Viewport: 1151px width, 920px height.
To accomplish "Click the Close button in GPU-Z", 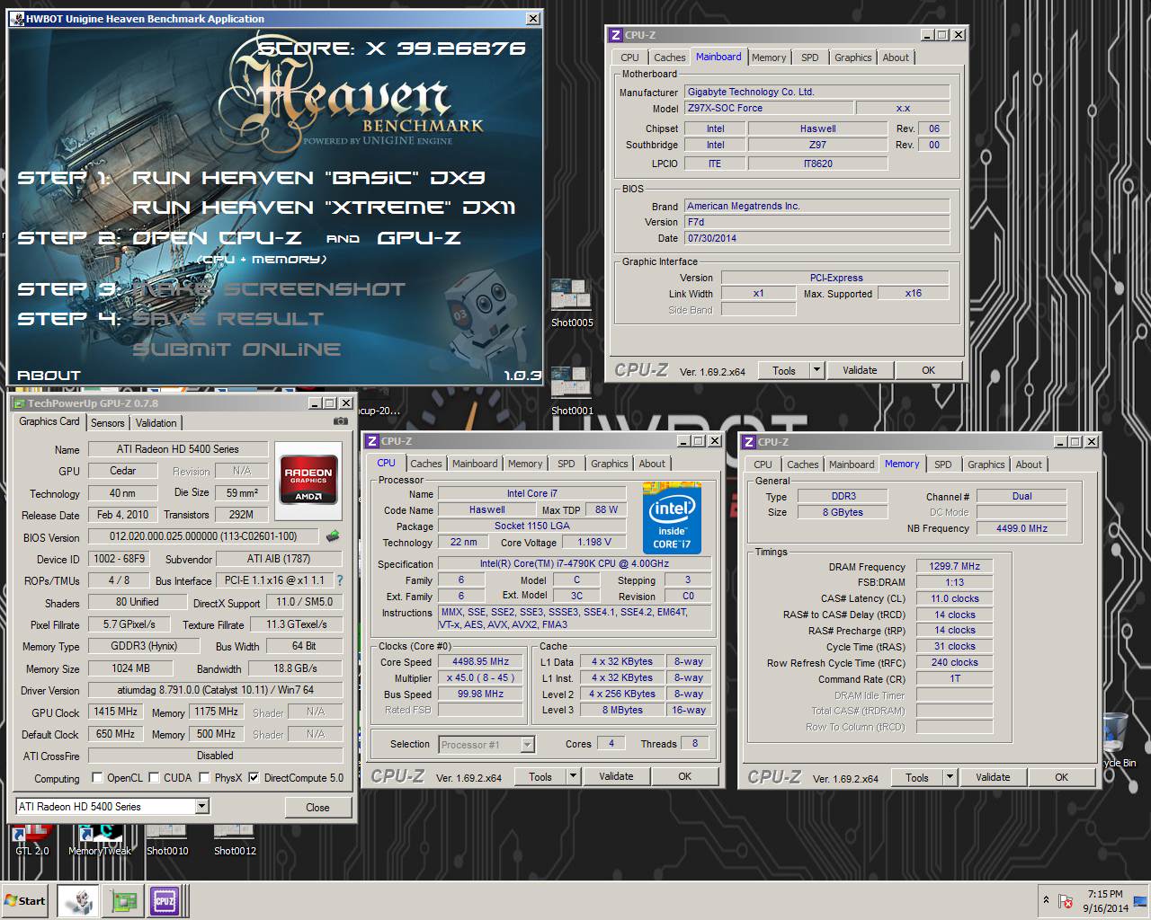I will pyautogui.click(x=317, y=807).
